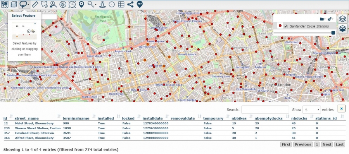Image resolution: width=349 pixels, height=154 pixels.
Task: Zoom to full extent with globe icon
Action: pyautogui.click(x=72, y=4)
